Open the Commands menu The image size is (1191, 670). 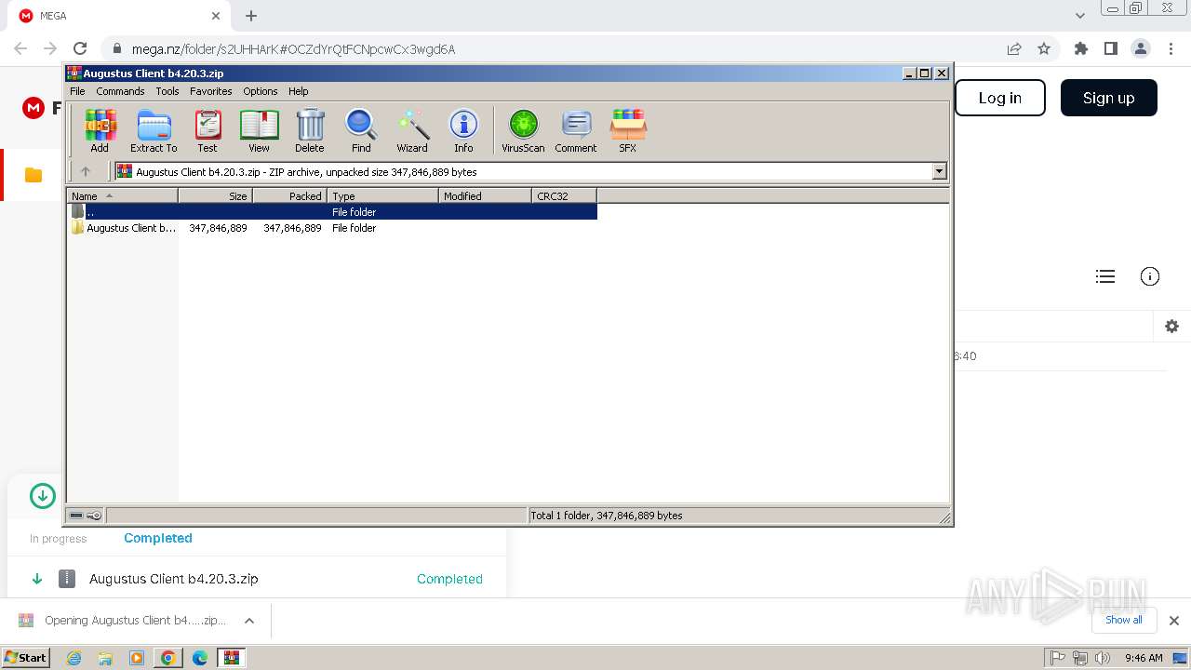(x=120, y=91)
